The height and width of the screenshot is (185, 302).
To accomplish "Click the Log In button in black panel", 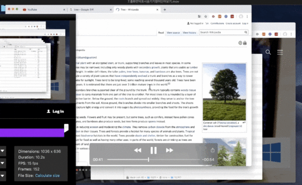I will 55,111.
